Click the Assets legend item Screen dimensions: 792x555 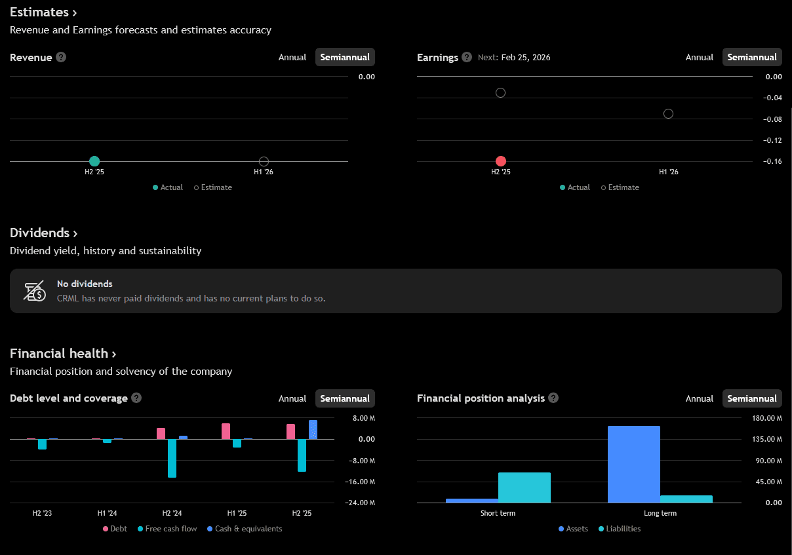[573, 529]
